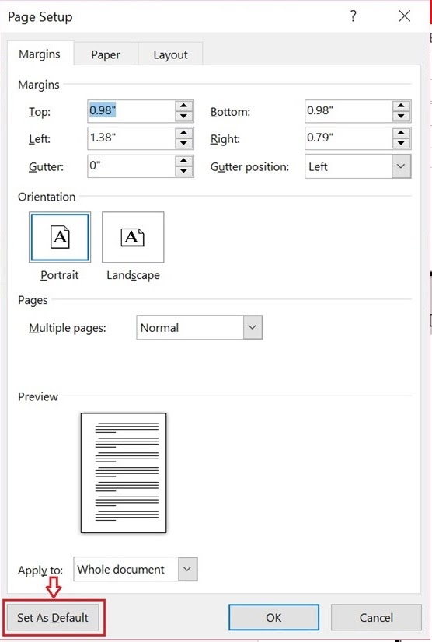Screen dimensions: 432x642
Task: Click the page preview thumbnail
Action: [124, 473]
